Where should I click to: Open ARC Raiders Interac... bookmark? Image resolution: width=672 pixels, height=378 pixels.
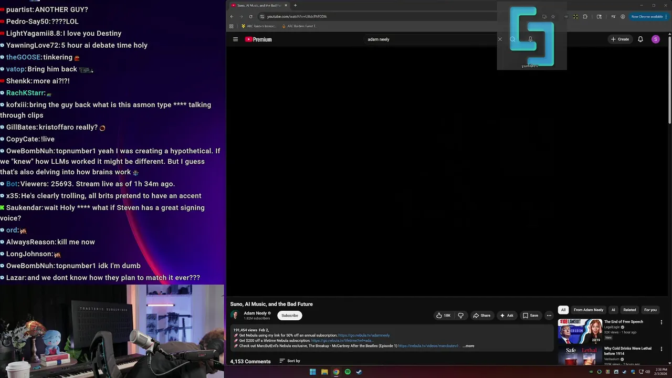click(x=259, y=26)
